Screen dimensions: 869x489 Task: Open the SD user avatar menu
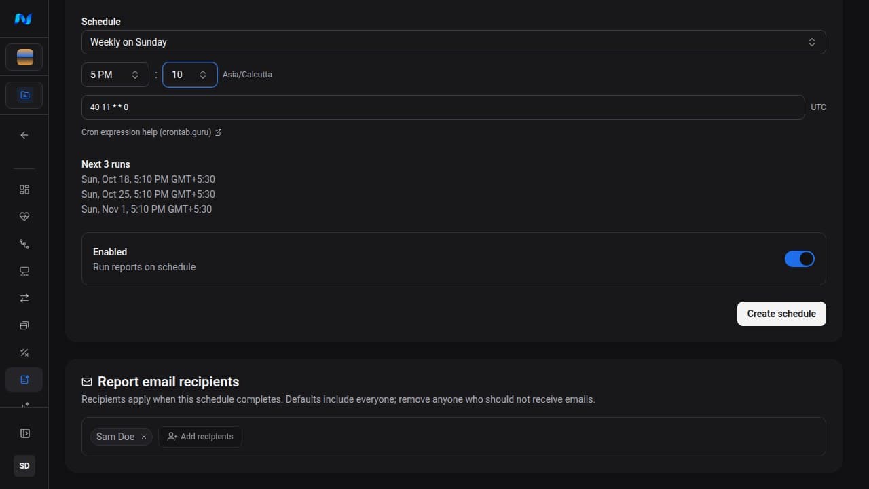tap(24, 466)
